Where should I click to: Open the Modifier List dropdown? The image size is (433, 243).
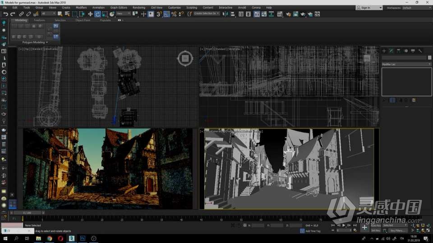coord(406,64)
